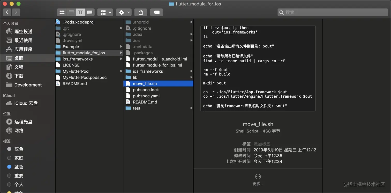Expand ios_frameworks arrow in first column
Viewport: 391px width, 193px height.
pyautogui.click(x=121, y=59)
